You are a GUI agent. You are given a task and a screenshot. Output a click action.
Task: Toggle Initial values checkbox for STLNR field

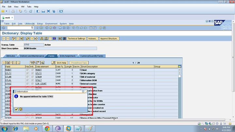33,77
